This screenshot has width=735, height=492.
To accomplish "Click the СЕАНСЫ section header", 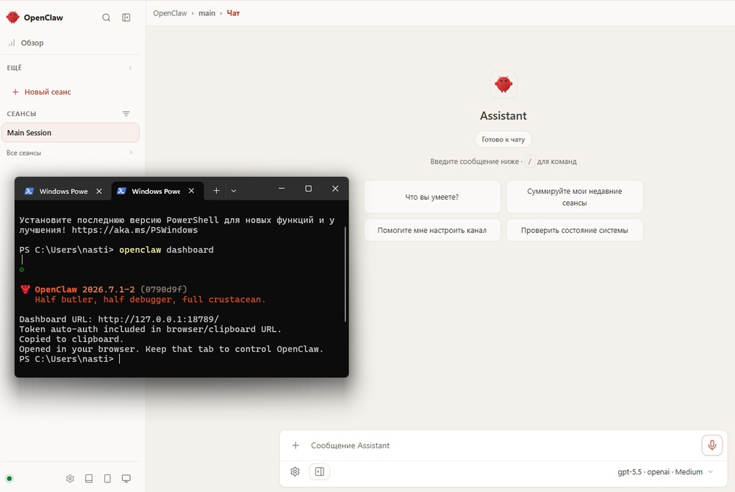I will [21, 114].
